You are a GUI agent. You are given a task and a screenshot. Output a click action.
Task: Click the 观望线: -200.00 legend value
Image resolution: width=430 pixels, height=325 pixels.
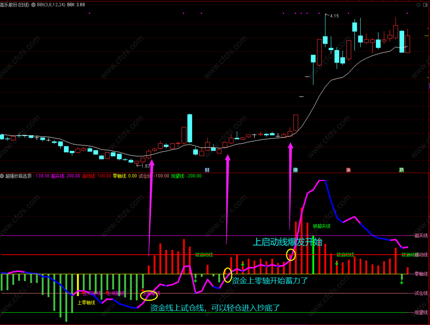[186, 176]
